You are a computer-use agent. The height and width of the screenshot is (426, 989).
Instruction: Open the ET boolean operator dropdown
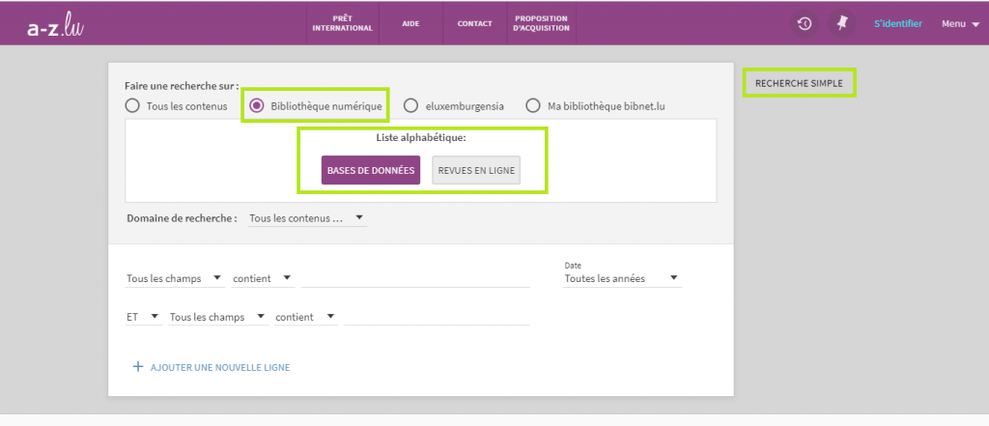144,318
